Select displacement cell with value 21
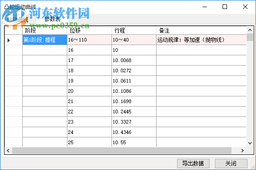Viewport: 256px width, 170px height. click(x=89, y=101)
